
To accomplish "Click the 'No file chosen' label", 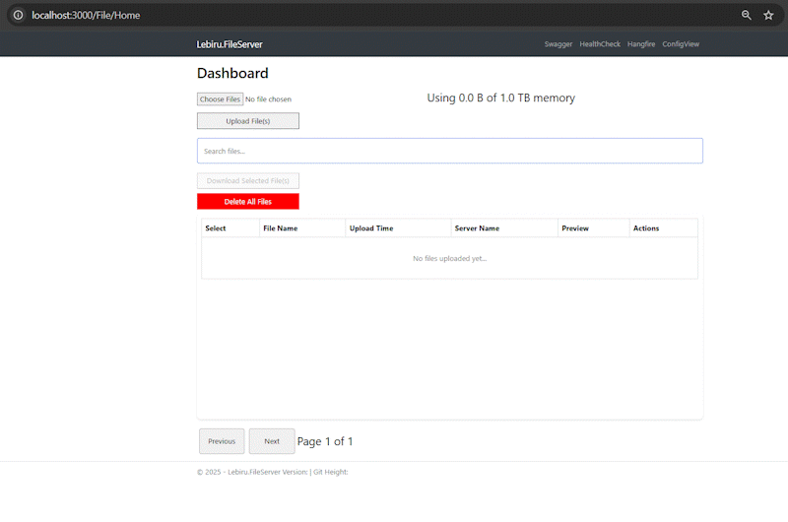I will (x=268, y=99).
